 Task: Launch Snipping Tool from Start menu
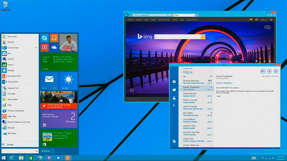coord(20,88)
